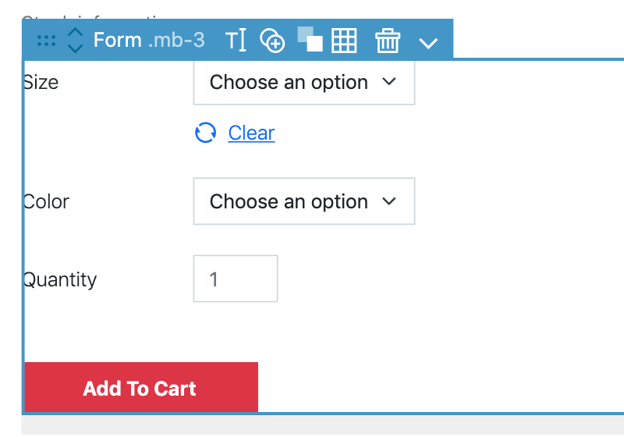Delete the Form block with the trash icon
Viewport: 624px width, 437px height.
[388, 41]
